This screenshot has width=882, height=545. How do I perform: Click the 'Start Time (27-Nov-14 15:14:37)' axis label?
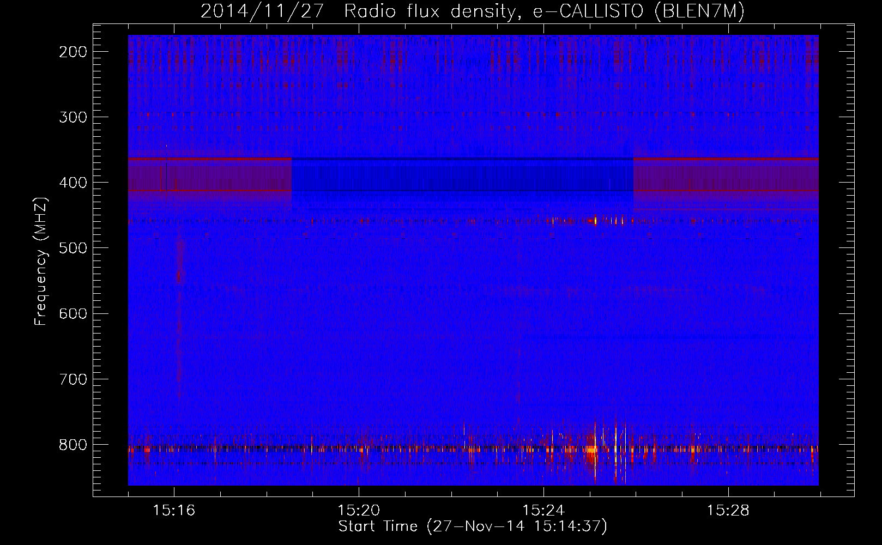click(x=473, y=526)
